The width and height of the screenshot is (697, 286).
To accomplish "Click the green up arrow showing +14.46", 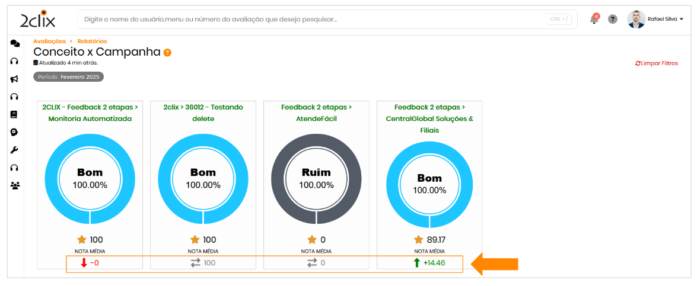I will click(x=416, y=262).
